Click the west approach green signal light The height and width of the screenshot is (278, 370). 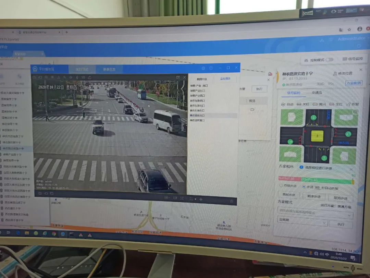[290, 142]
